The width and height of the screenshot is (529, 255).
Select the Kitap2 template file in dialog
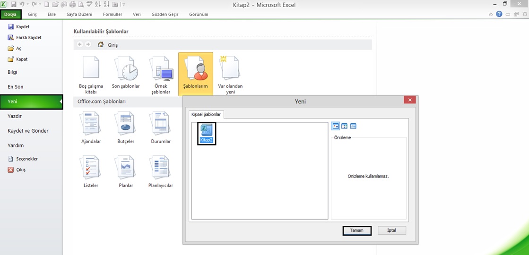207,134
